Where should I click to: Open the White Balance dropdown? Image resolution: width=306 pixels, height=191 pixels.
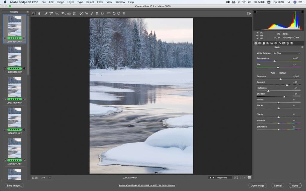coord(286,53)
